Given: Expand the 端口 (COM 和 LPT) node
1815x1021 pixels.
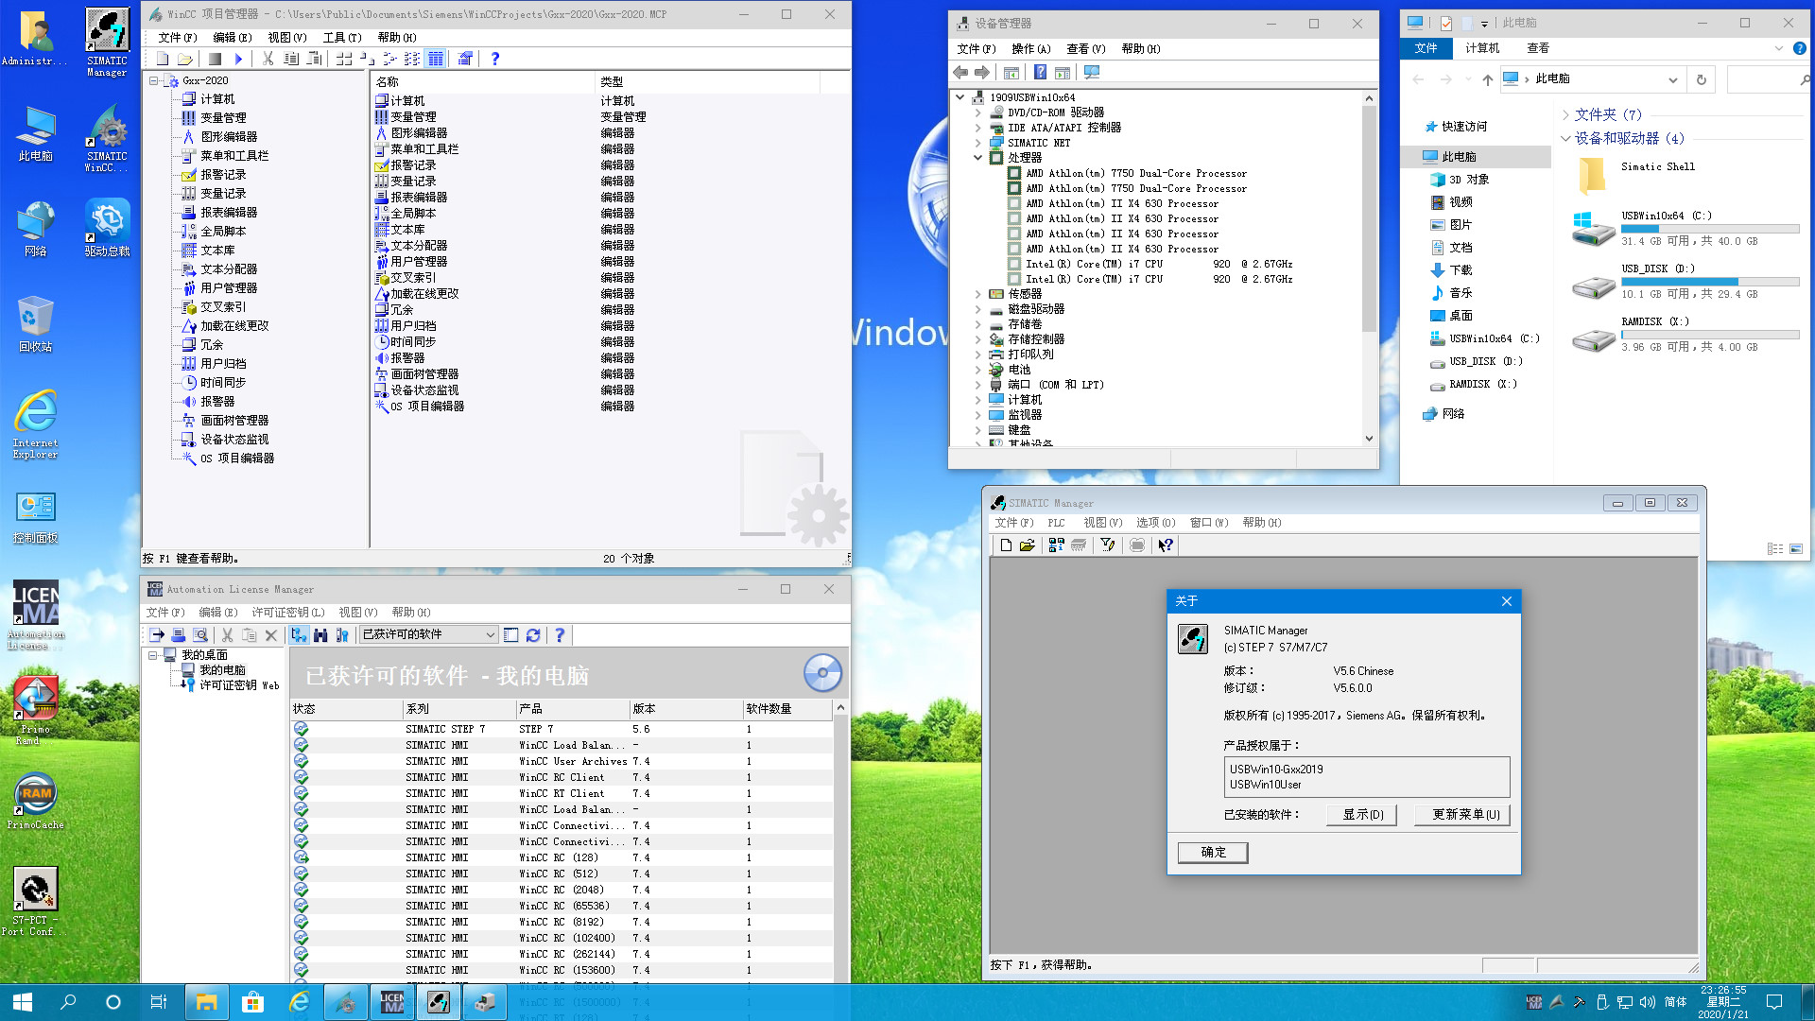Looking at the screenshot, I should (977, 385).
